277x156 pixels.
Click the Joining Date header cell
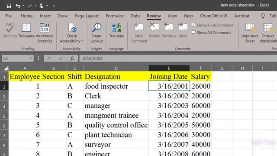click(x=169, y=76)
